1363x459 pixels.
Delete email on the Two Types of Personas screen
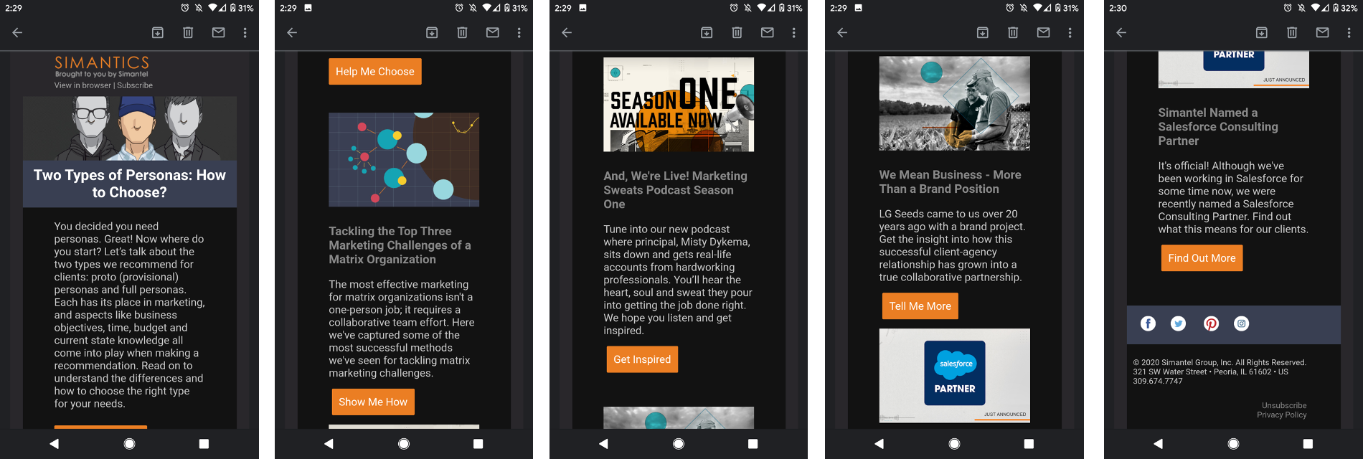pos(188,32)
